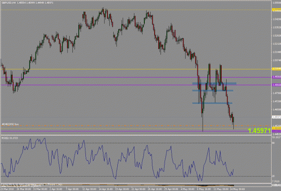Select the solid yellow horizontal line
281x191 pixels.
tap(136, 69)
